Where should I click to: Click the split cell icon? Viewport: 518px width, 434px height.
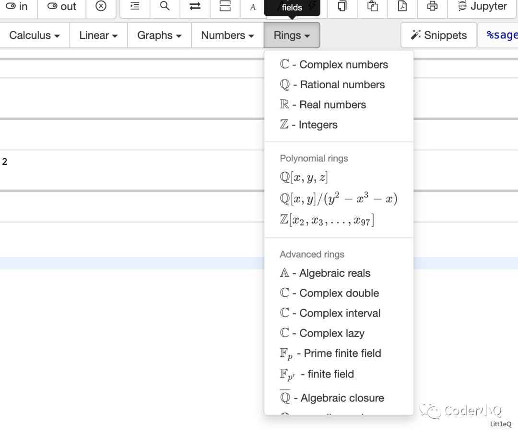(225, 6)
